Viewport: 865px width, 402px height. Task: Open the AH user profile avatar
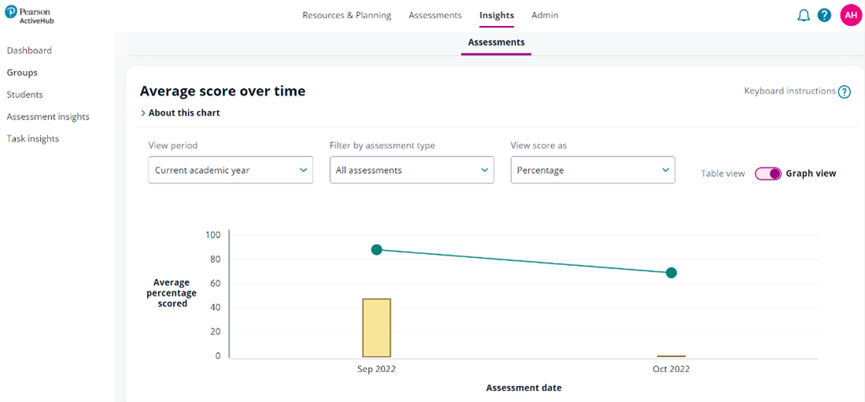click(x=851, y=15)
